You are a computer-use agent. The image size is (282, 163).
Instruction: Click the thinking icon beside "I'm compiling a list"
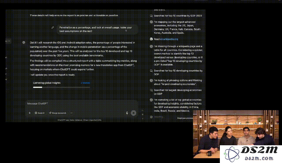(151, 100)
